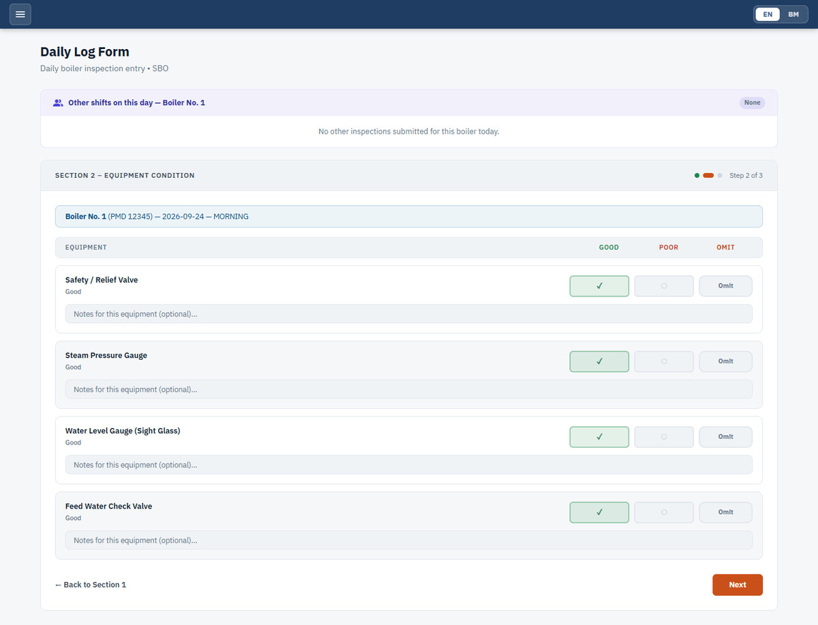Click the GOOD column header
The height and width of the screenshot is (625, 818).
609,247
